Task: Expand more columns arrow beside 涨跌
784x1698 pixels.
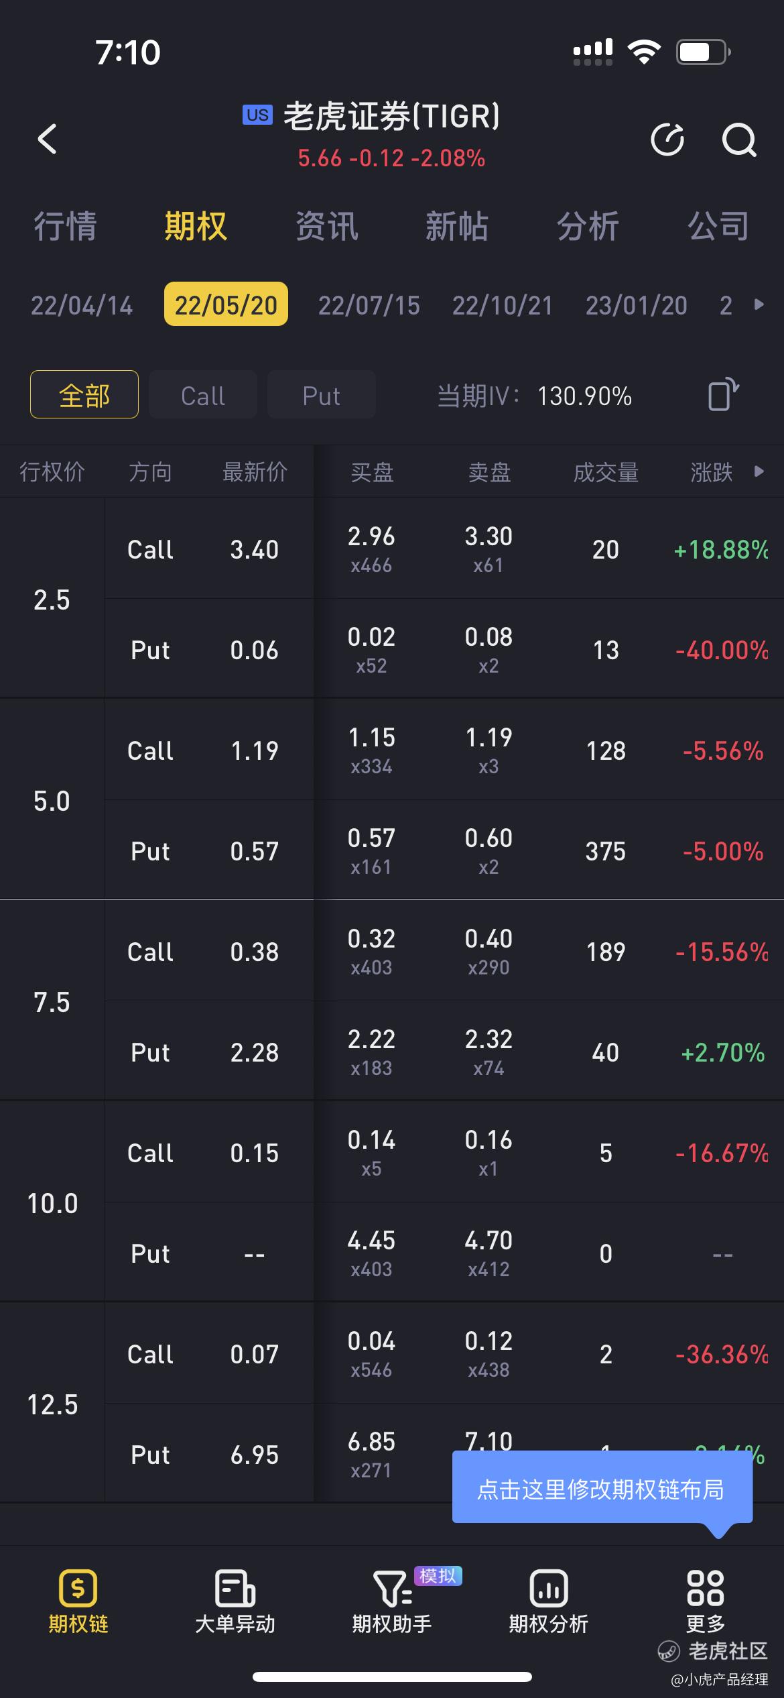Action: point(759,471)
